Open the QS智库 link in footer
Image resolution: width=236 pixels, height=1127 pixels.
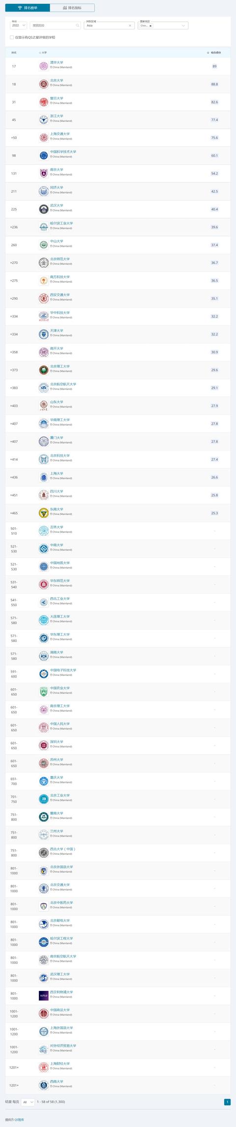point(19,1120)
